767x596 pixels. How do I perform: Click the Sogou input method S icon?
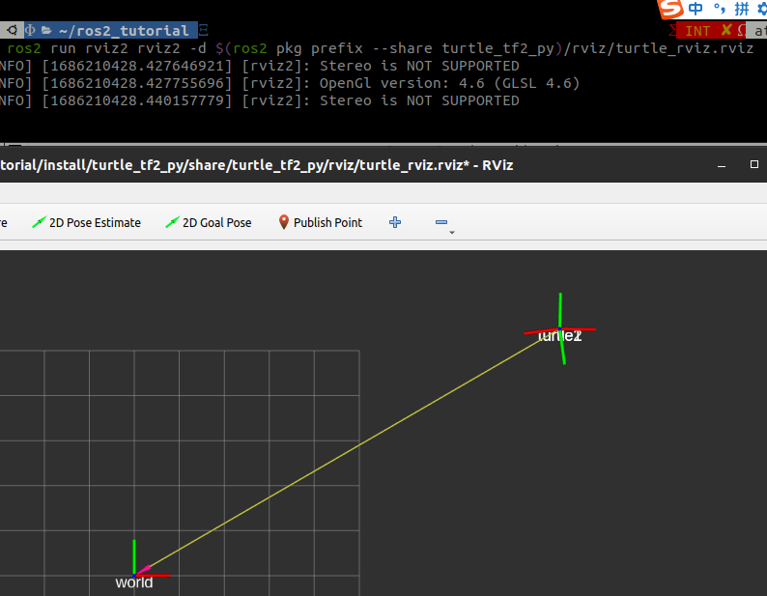click(x=670, y=10)
